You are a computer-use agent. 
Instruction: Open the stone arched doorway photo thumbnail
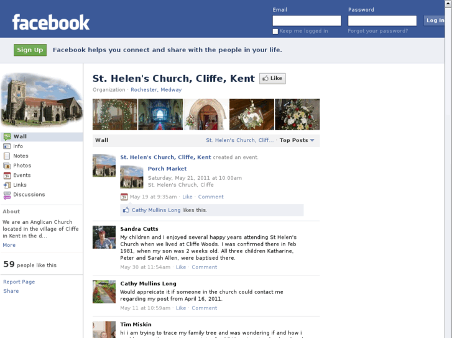pos(206,115)
